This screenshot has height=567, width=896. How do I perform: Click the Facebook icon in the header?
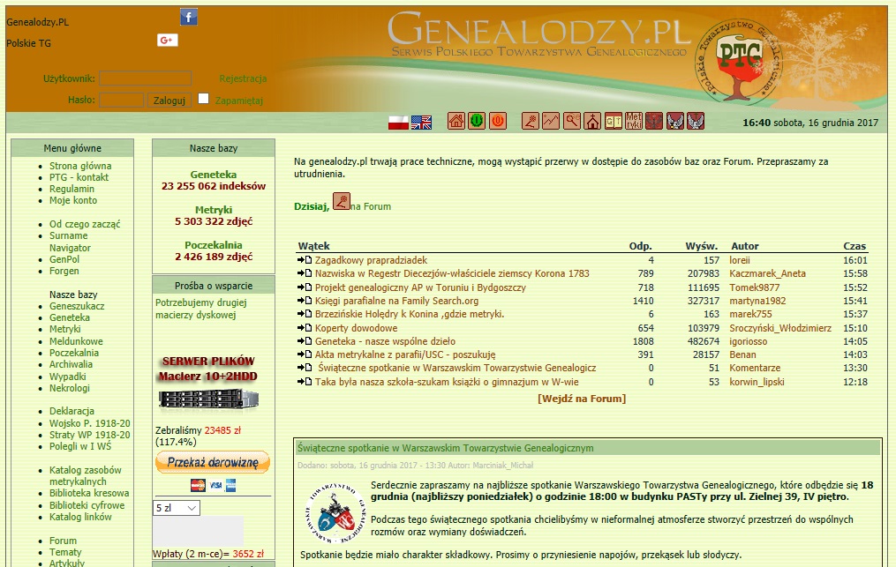pyautogui.click(x=189, y=17)
